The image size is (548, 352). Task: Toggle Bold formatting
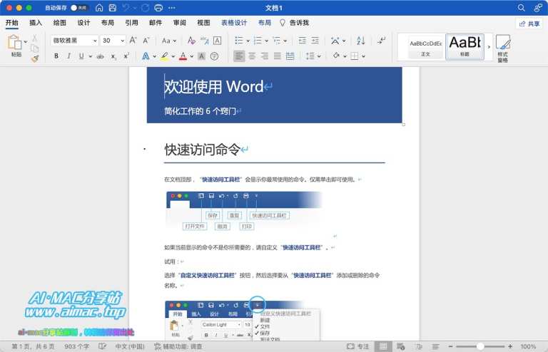coord(56,56)
